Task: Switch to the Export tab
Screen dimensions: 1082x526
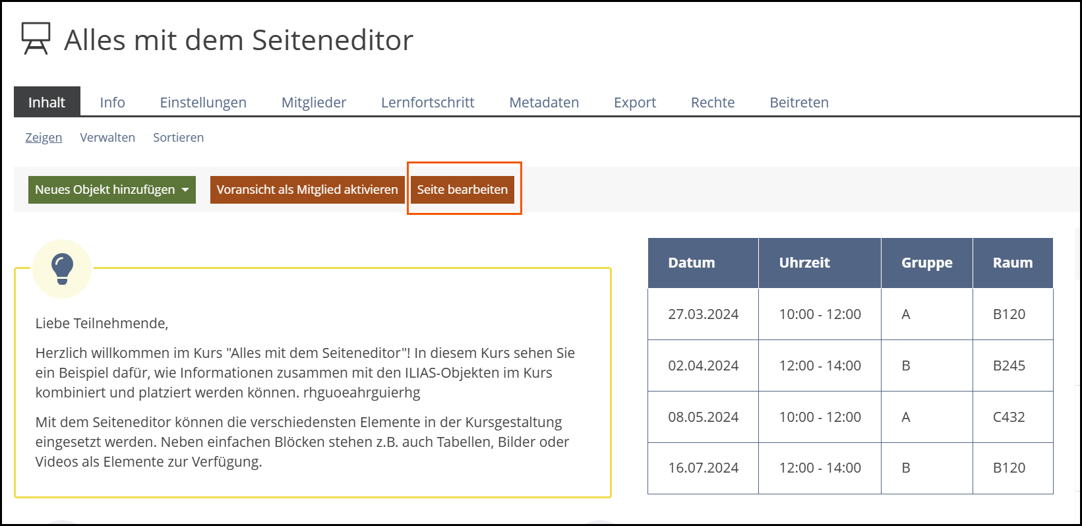Action: (634, 102)
